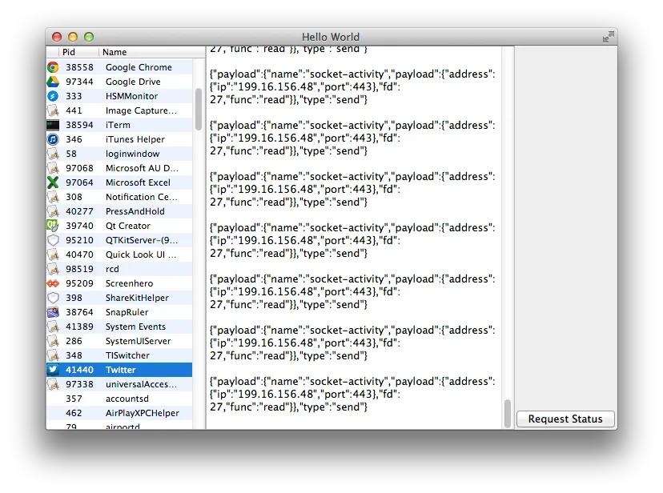
Task: Click the rcd process icon
Action: click(x=53, y=269)
